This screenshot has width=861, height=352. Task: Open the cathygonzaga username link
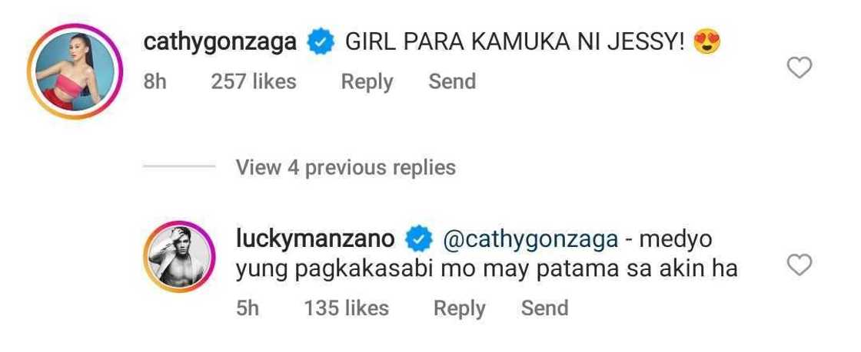[220, 43]
